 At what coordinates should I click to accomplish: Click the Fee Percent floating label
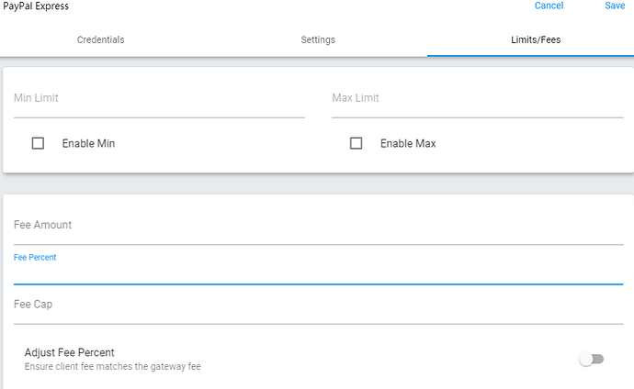point(35,258)
